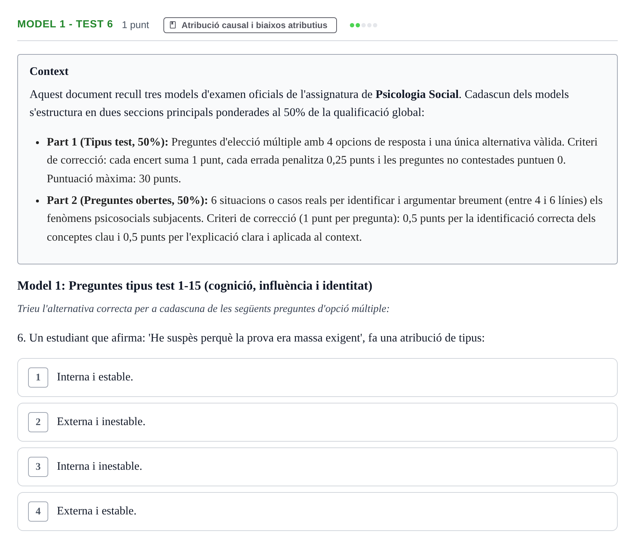Viewport: 635px width, 549px height.
Task: Click 'Part 2 (Preguntes obertes, 50%):' label
Action: pyautogui.click(x=127, y=200)
